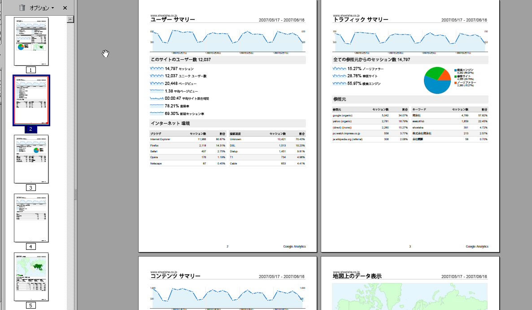This screenshot has width=532, height=310.
Task: Click Google Analytics footer on page 3
Action: coord(477,246)
